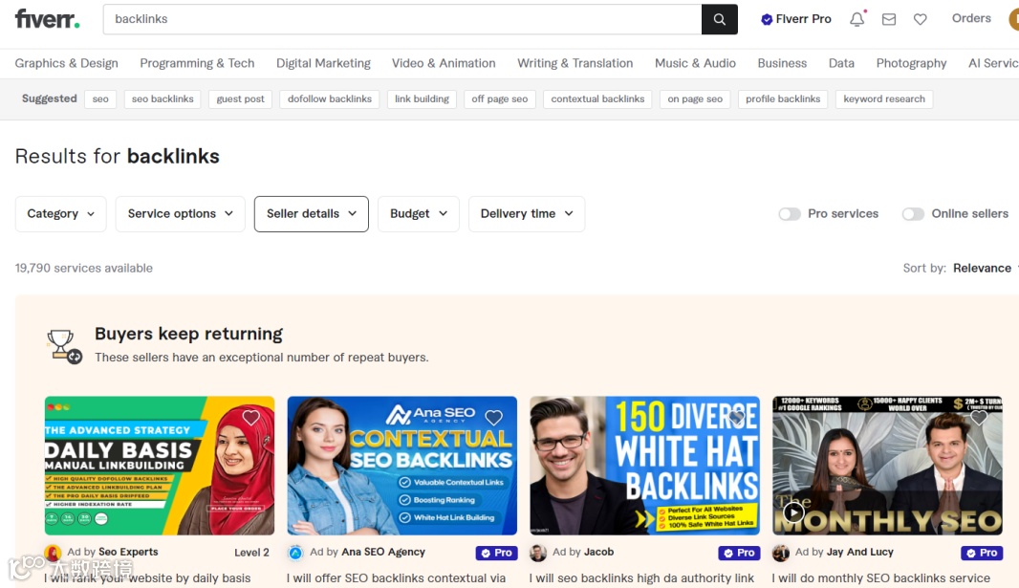The height and width of the screenshot is (588, 1019).
Task: Select the 'seo backlinks' suggested tag
Action: pos(163,98)
